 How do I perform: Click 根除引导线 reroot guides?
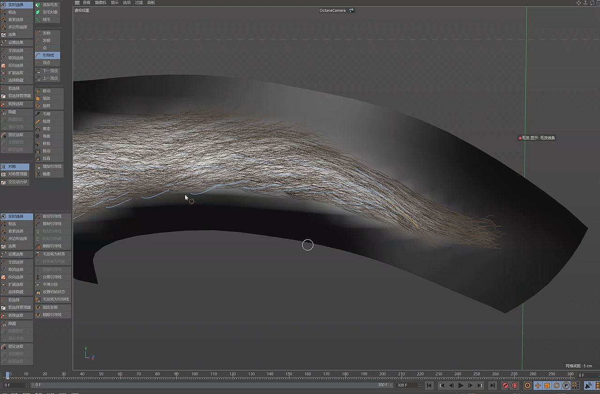coord(52,315)
